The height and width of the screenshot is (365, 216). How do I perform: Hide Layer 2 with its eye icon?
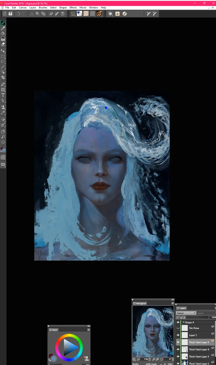pos(178,335)
